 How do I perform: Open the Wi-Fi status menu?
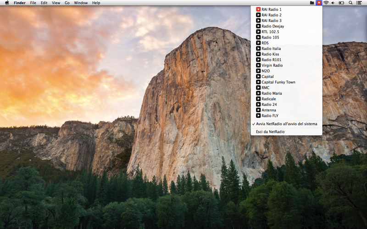tap(326, 3)
